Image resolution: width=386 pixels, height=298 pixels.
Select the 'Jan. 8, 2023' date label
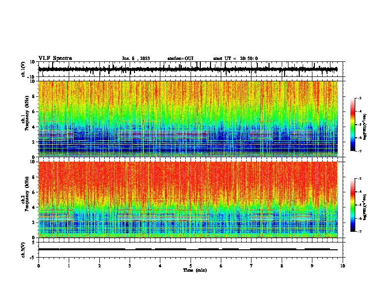coord(136,58)
